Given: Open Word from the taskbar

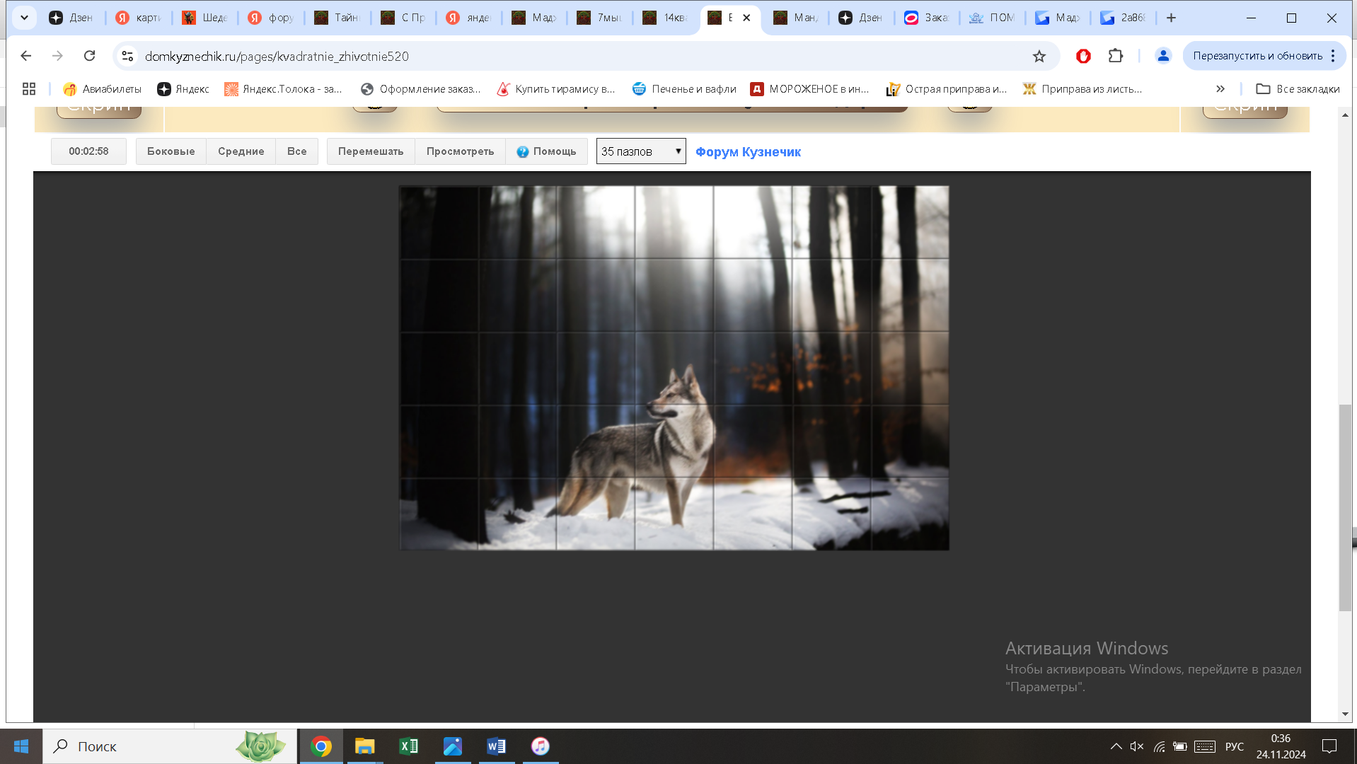Looking at the screenshot, I should [x=497, y=746].
